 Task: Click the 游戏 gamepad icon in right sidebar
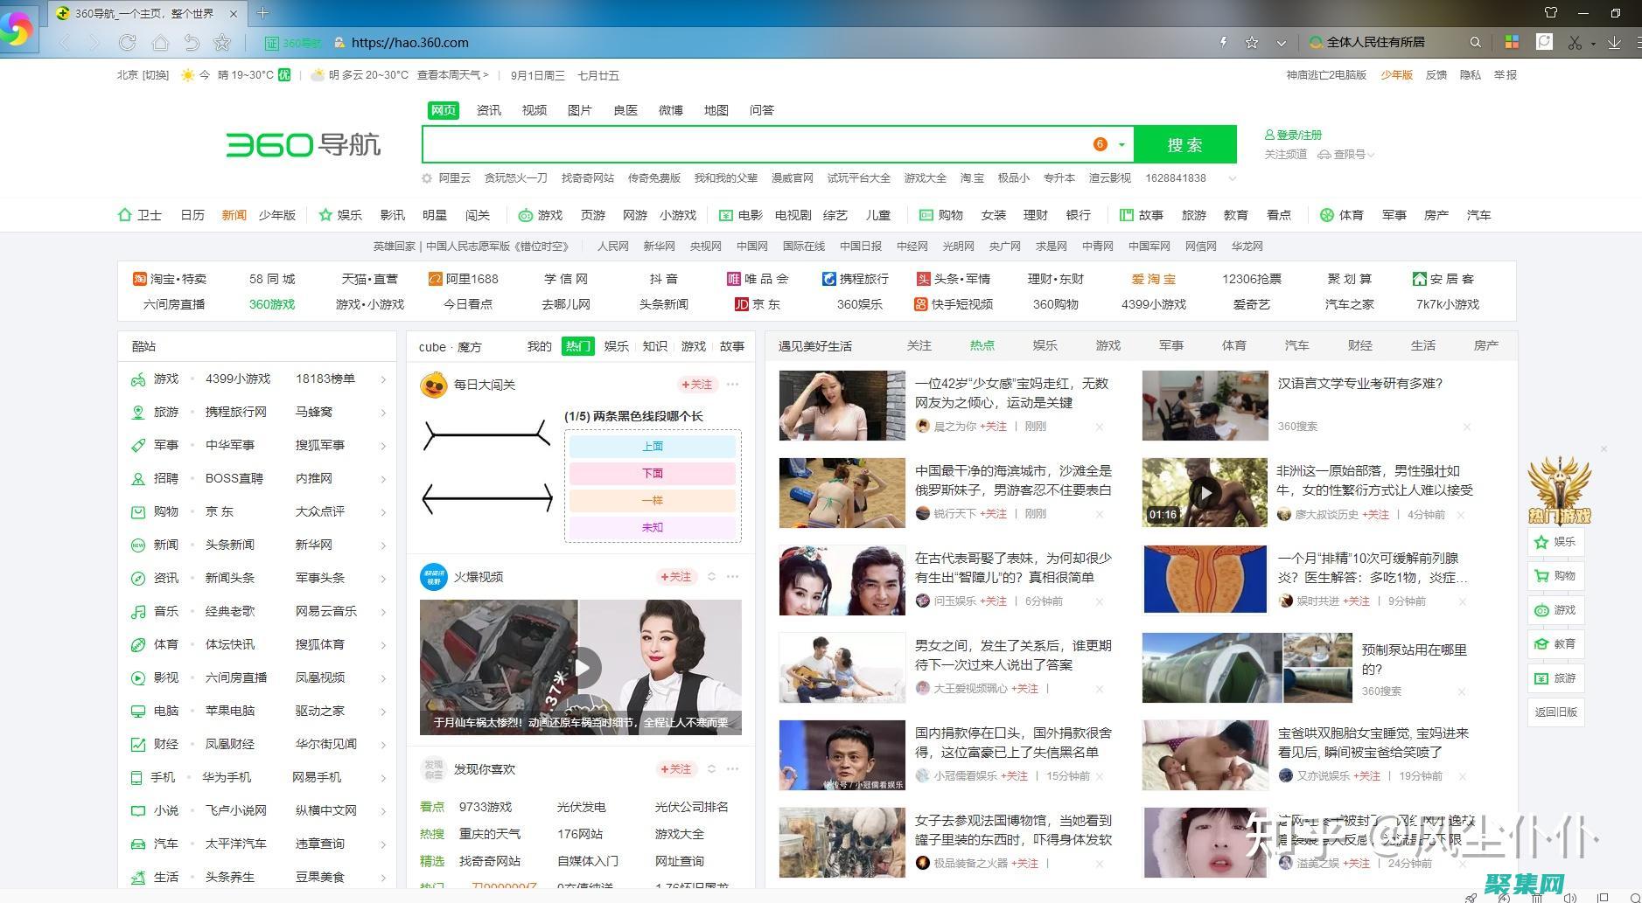pos(1541,610)
